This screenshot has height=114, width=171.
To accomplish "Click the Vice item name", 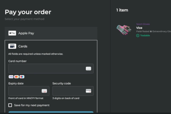I will [139, 28].
